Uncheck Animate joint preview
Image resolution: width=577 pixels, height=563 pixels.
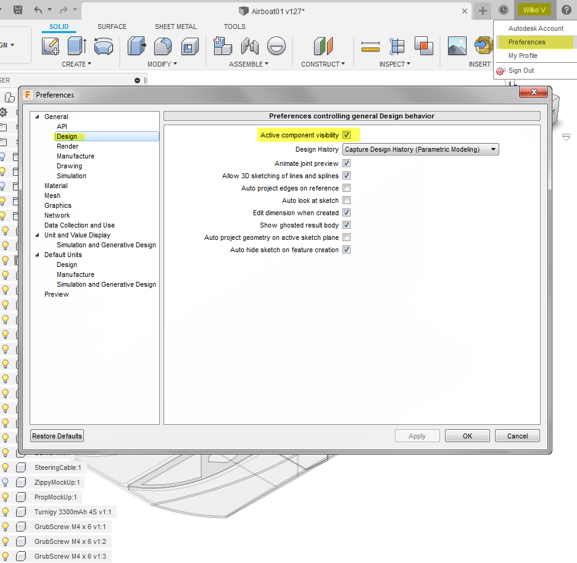coord(346,163)
